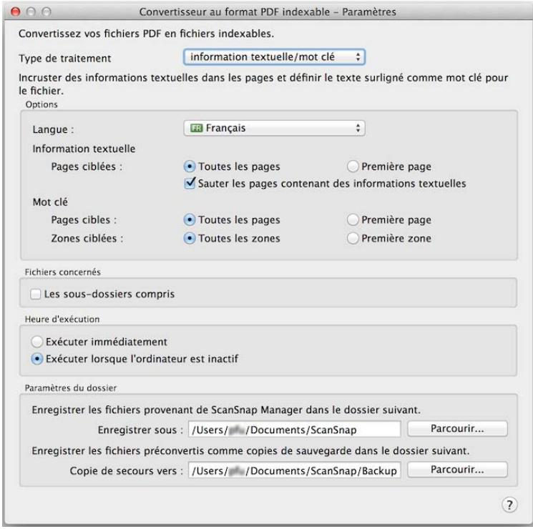The image size is (533, 529).
Task: Click Parcourir next to Enregistrer sous
Action: point(457,429)
